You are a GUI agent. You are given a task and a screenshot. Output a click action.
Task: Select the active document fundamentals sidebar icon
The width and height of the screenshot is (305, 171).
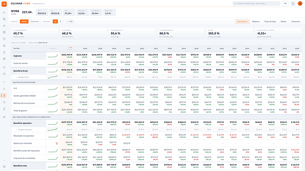tap(4, 96)
